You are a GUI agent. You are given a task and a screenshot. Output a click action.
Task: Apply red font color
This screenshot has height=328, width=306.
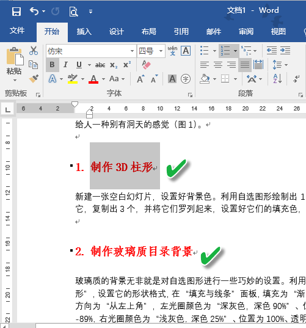[93, 79]
